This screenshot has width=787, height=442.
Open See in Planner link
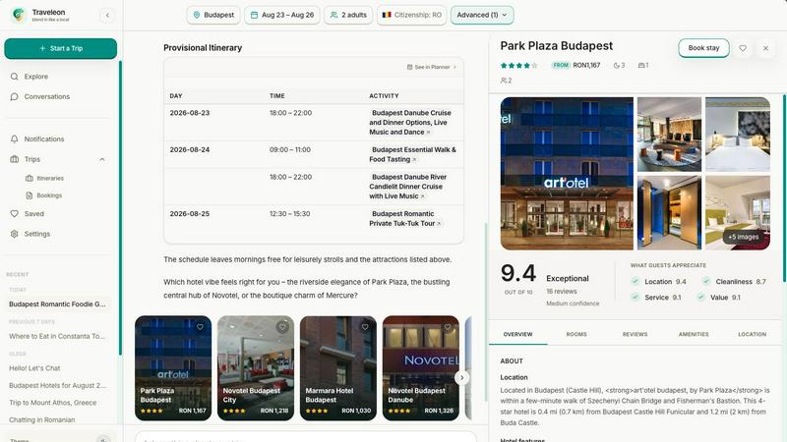click(432, 67)
